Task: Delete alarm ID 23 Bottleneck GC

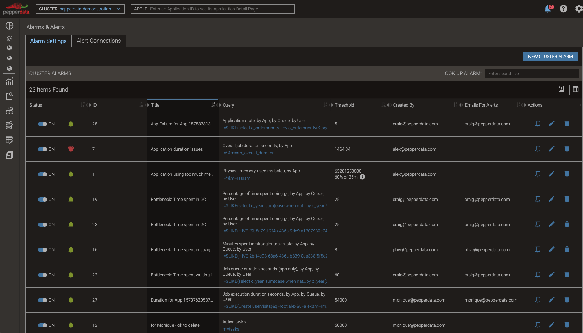Action: click(567, 224)
